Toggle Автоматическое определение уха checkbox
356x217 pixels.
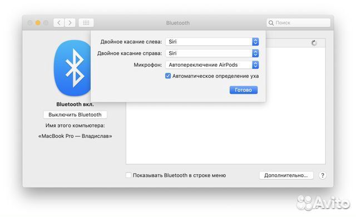click(x=168, y=76)
